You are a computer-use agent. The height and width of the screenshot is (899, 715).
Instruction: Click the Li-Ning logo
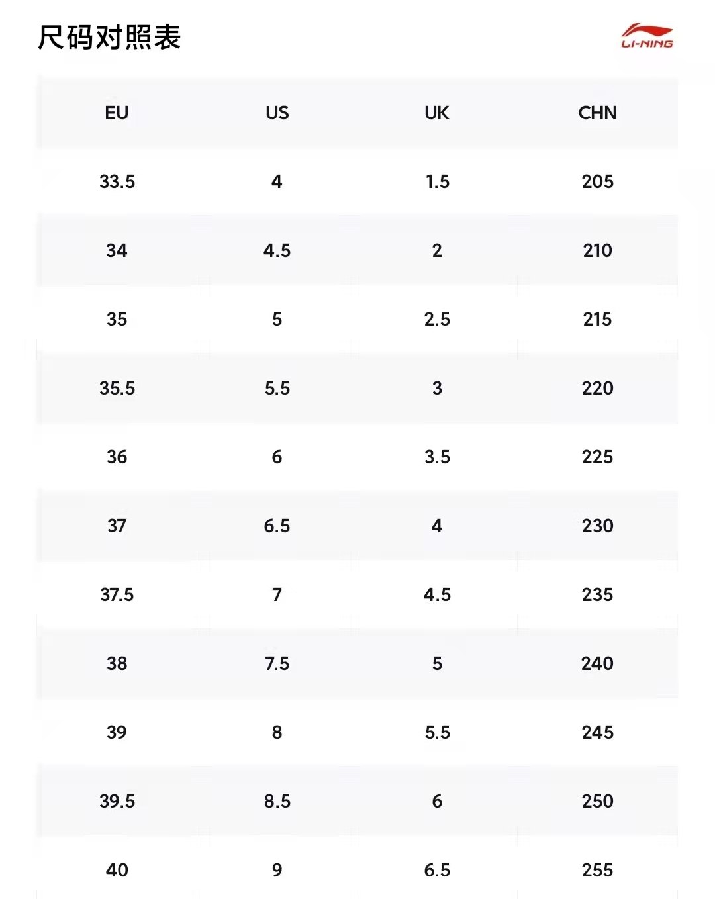(x=647, y=36)
